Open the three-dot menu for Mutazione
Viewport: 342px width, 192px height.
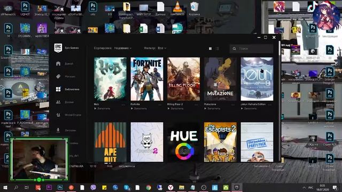(234, 105)
